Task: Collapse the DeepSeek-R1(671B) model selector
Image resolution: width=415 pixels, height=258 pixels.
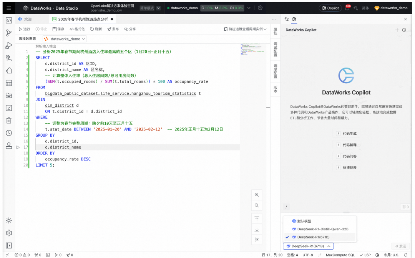Action: [x=308, y=246]
